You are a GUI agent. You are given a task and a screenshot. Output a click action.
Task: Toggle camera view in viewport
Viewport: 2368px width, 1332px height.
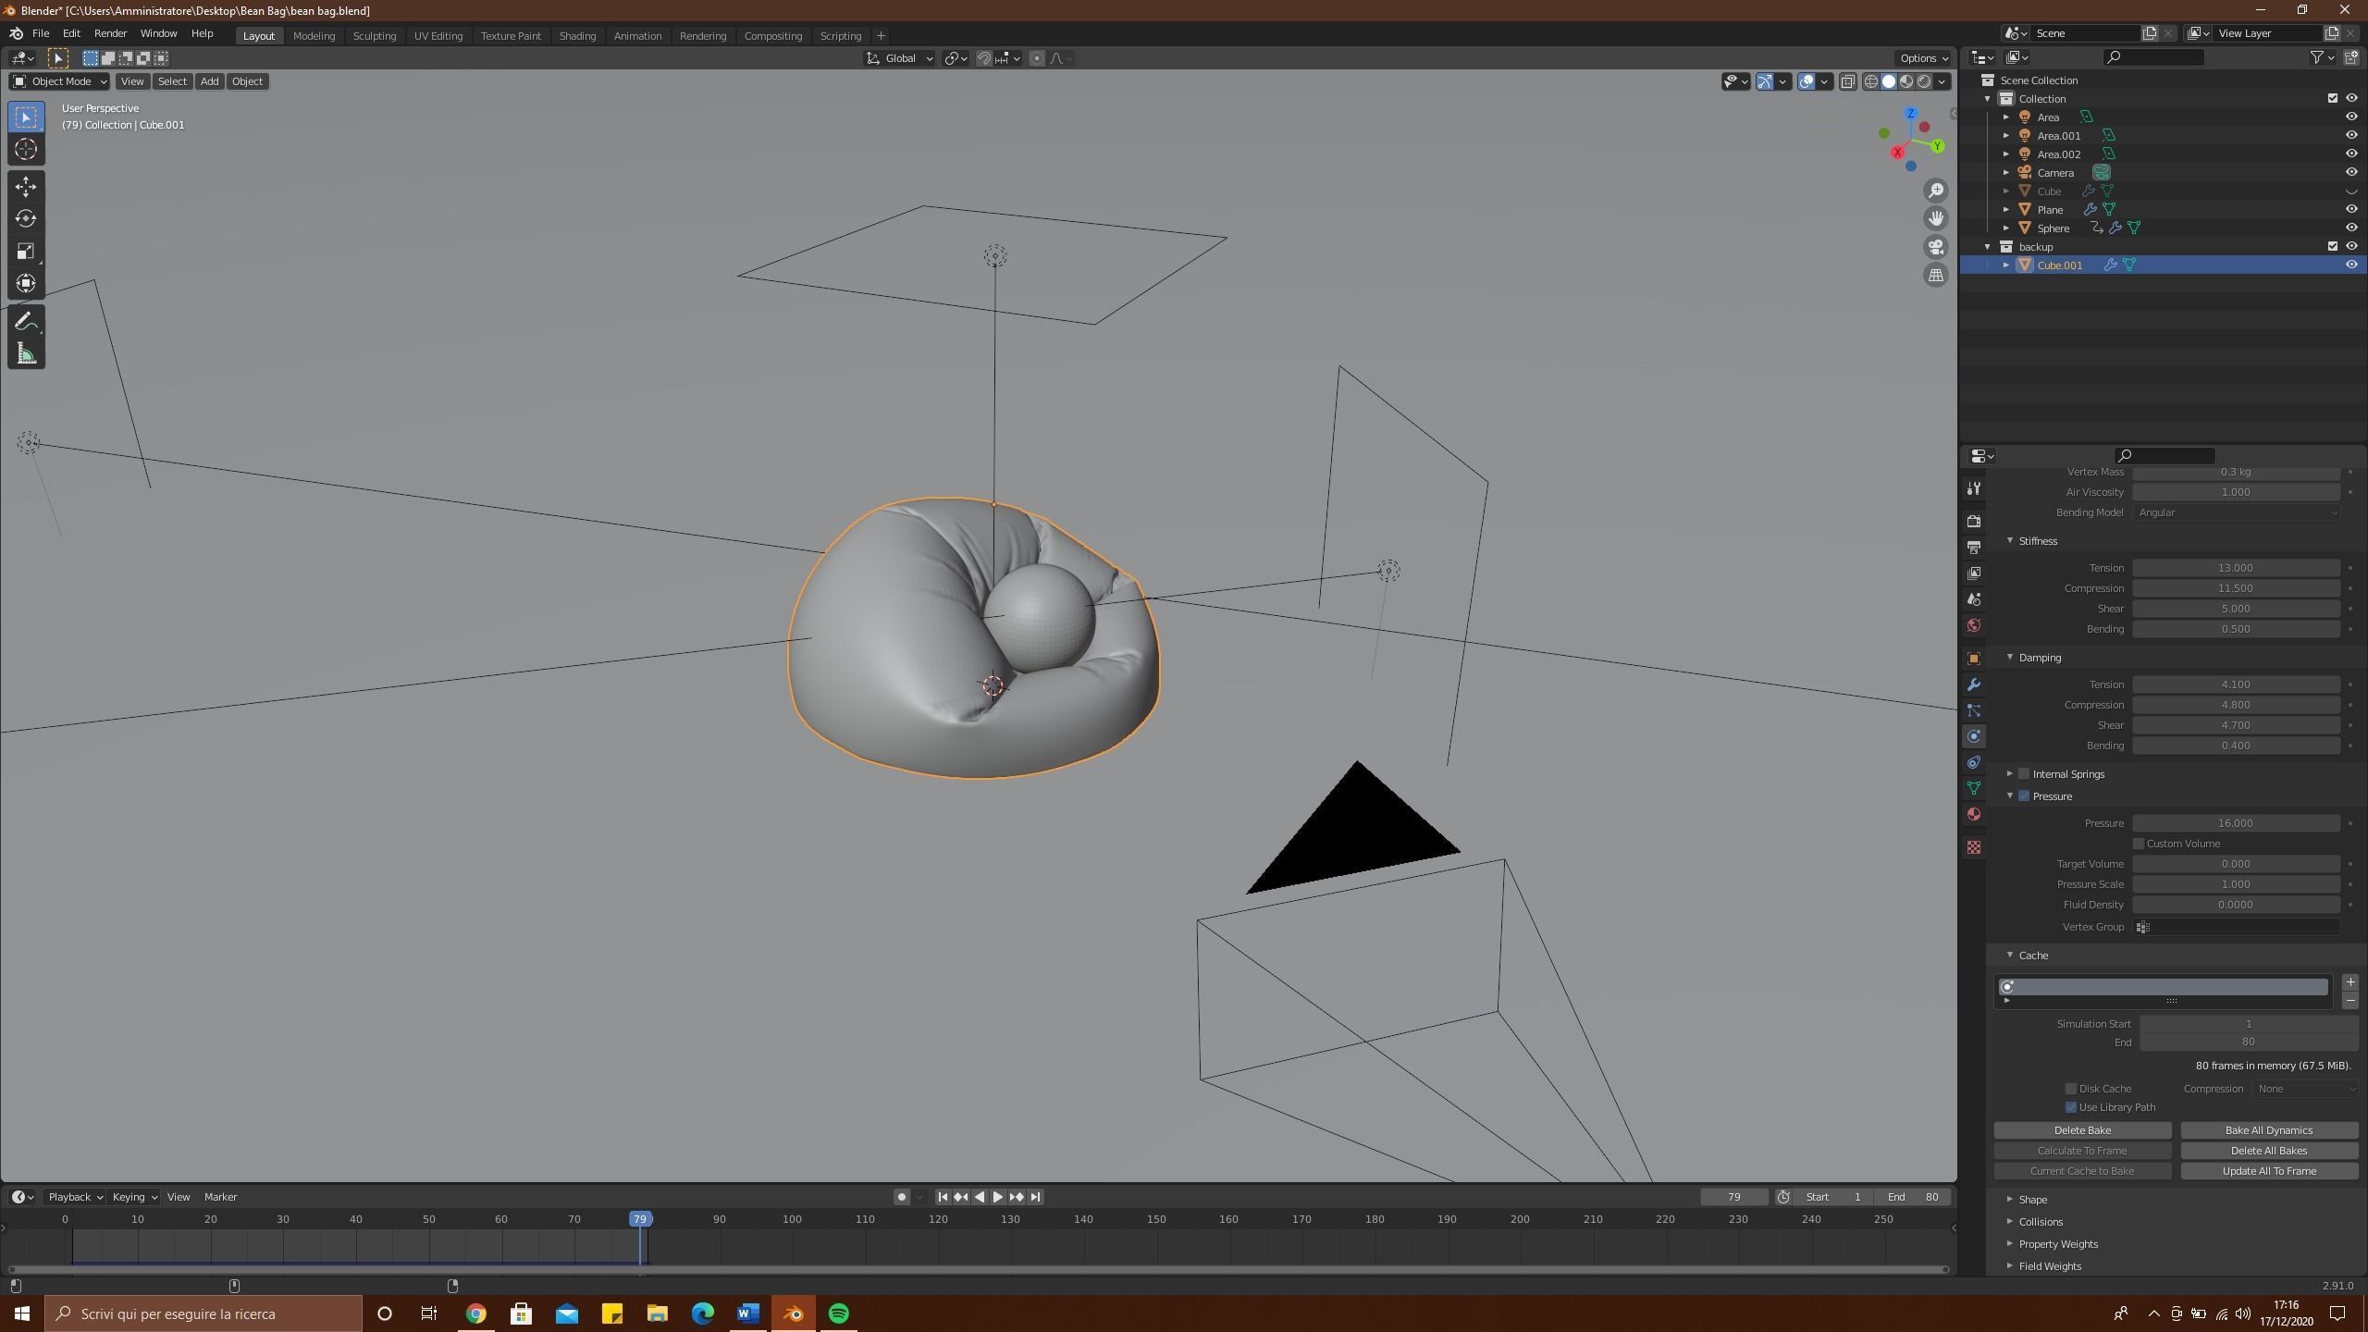pyautogui.click(x=1935, y=247)
